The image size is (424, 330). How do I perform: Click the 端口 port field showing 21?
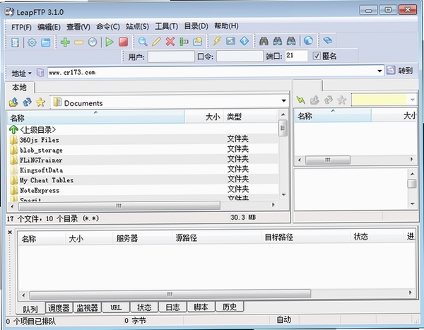tap(296, 56)
